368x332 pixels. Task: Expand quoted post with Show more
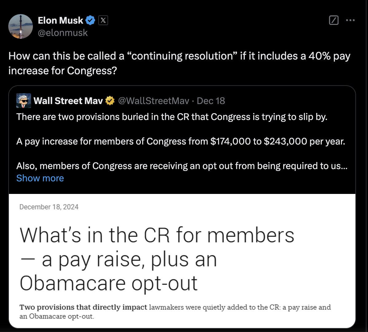(x=40, y=178)
